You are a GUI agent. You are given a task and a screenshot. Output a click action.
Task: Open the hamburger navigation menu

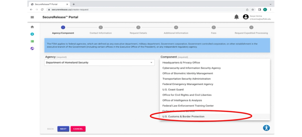[x=32, y=17]
